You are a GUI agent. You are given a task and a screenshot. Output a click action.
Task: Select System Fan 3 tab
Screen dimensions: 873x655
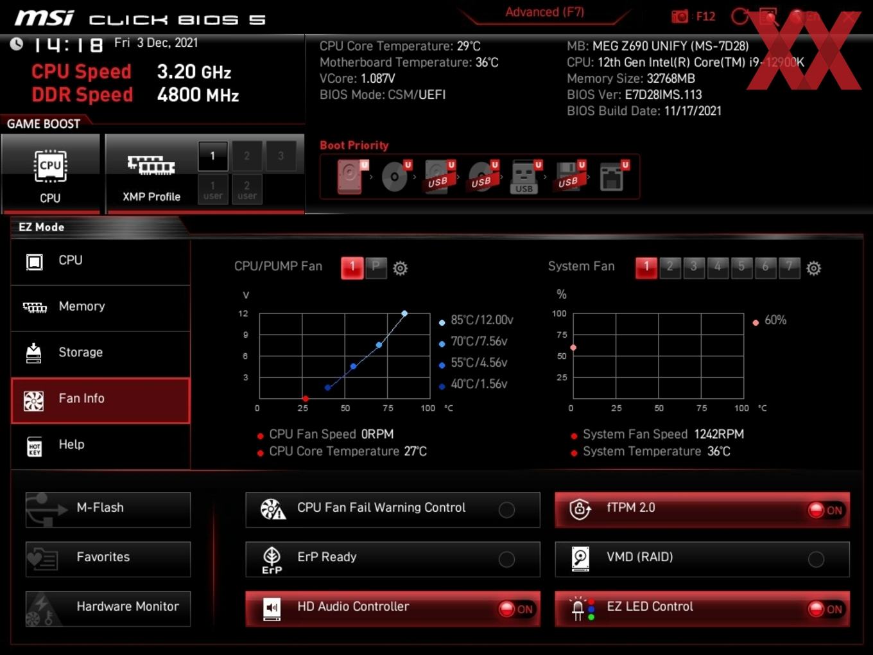694,267
